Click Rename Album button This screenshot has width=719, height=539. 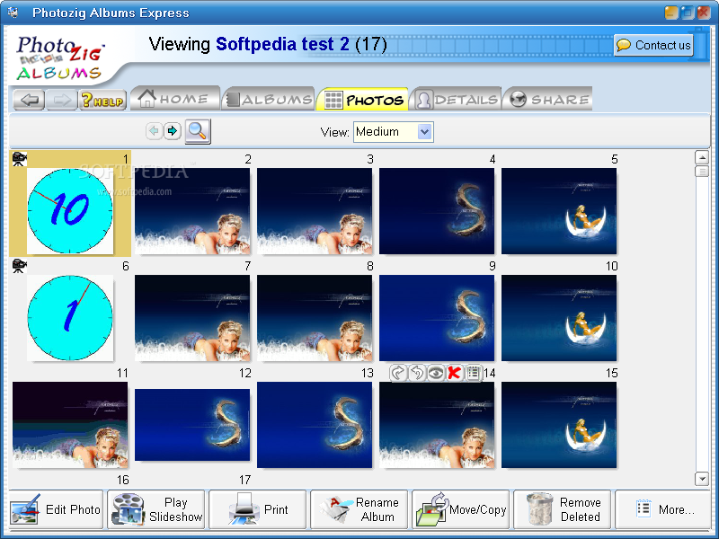[359, 509]
